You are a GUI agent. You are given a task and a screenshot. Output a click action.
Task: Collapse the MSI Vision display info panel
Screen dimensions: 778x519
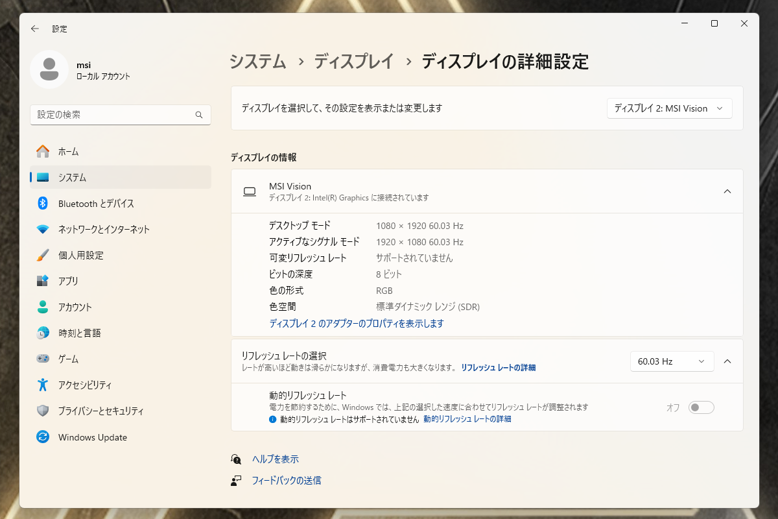tap(727, 191)
